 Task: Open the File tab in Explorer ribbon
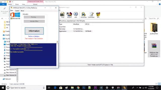pos(3,4)
